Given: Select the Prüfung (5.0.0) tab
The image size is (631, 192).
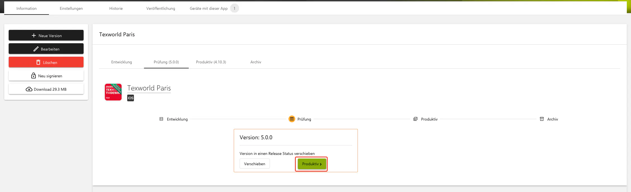Looking at the screenshot, I should pyautogui.click(x=166, y=62).
